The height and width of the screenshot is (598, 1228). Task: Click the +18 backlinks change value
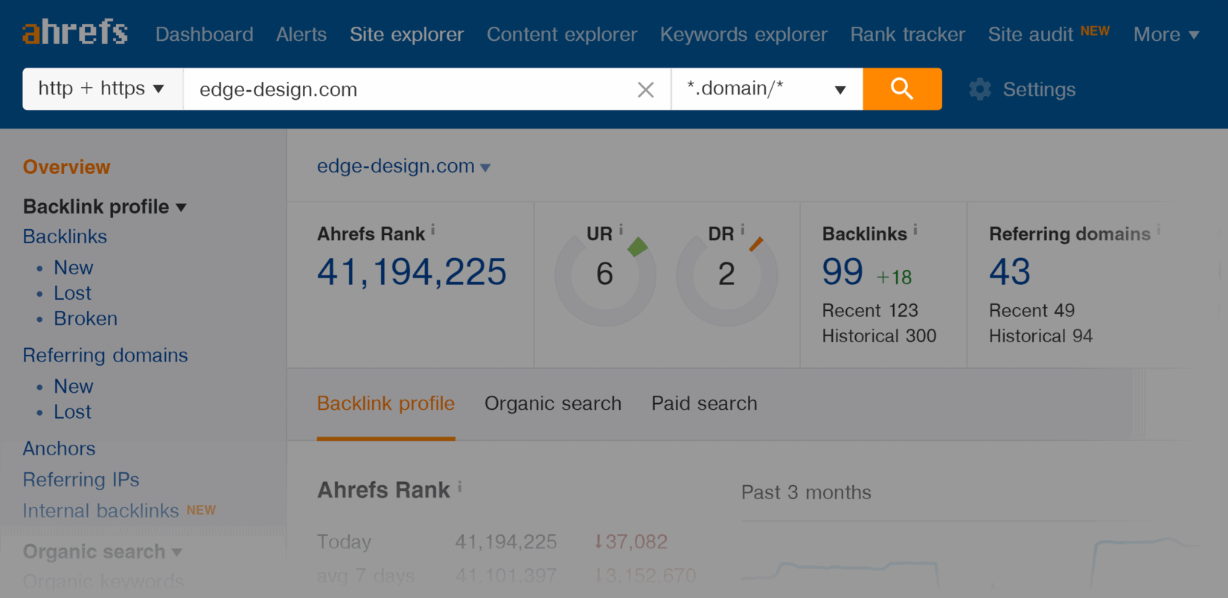894,277
